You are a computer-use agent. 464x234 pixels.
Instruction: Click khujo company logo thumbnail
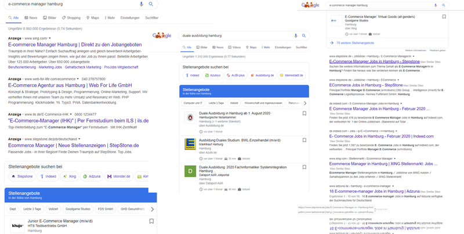17,226
